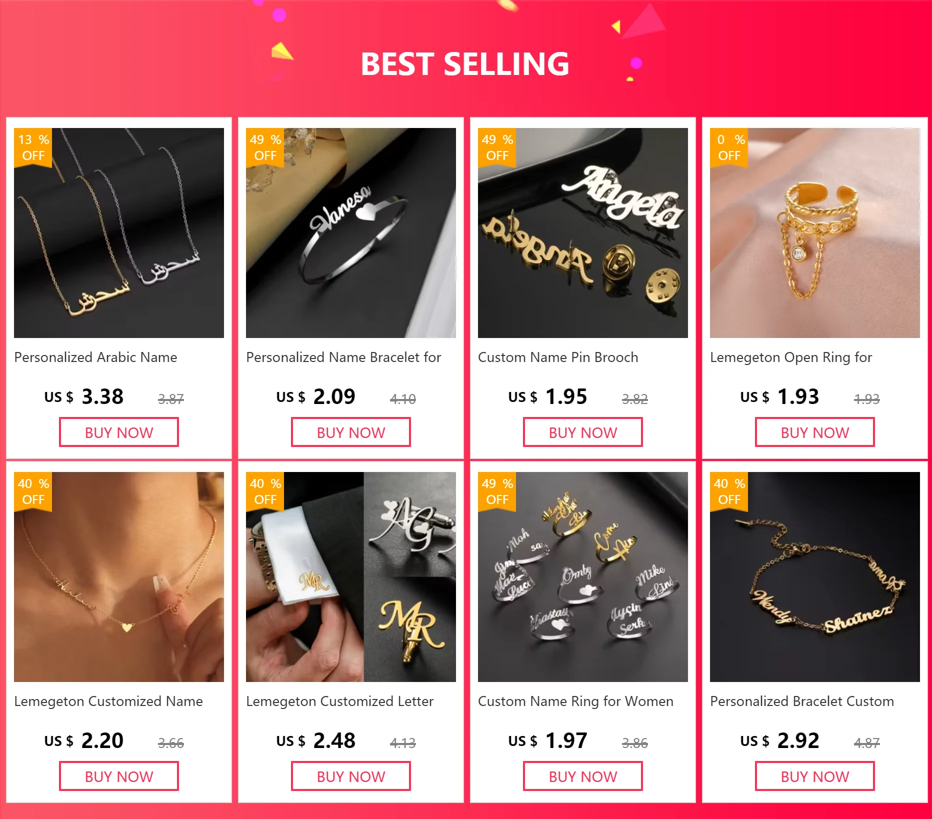Open the MR letter cufflinks image
This screenshot has height=819, width=932.
(351, 577)
